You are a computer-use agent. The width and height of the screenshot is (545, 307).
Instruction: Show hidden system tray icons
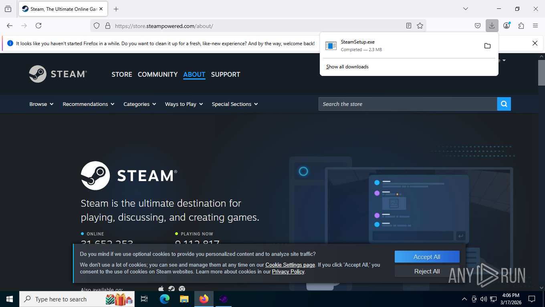pyautogui.click(x=464, y=299)
